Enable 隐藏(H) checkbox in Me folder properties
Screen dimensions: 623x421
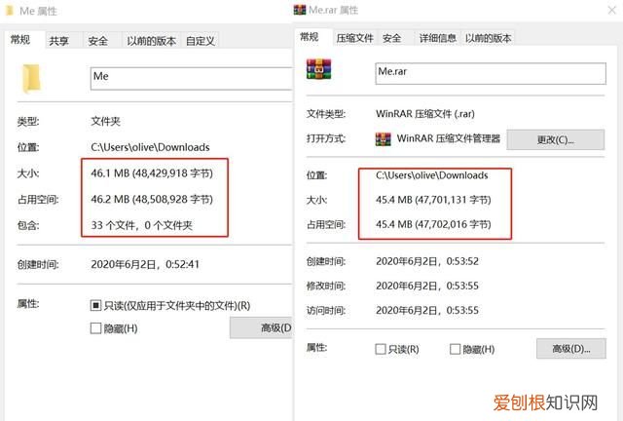click(x=95, y=328)
